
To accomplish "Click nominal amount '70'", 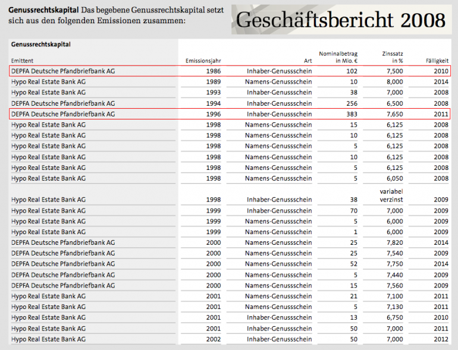I will 354,210.
